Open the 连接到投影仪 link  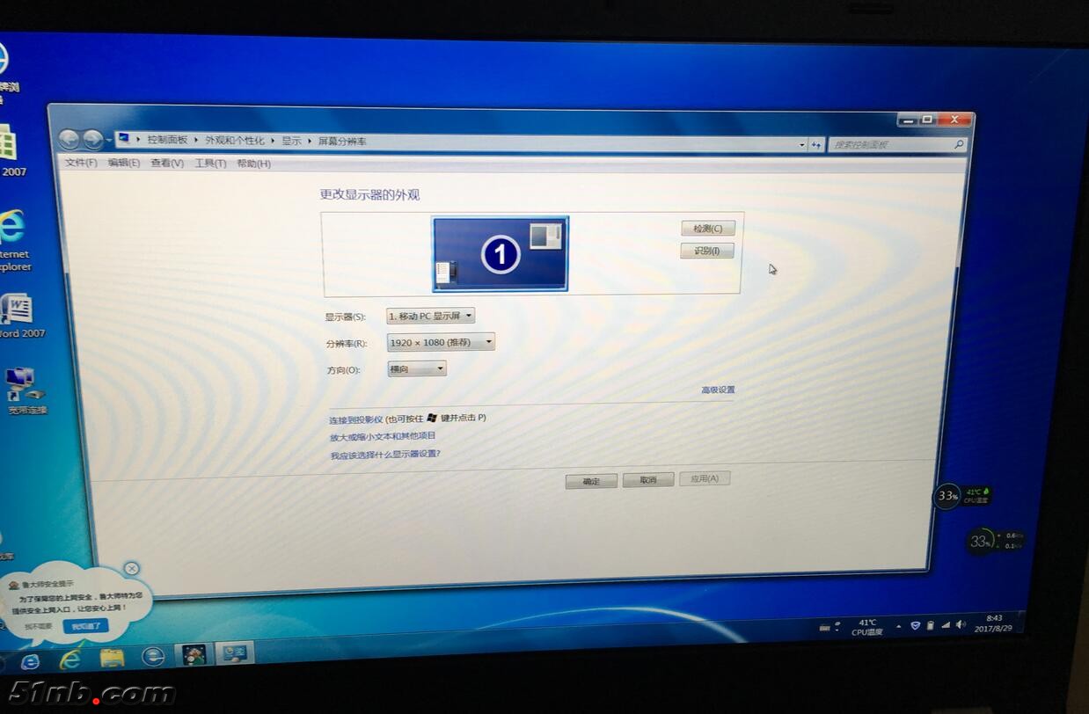click(356, 419)
